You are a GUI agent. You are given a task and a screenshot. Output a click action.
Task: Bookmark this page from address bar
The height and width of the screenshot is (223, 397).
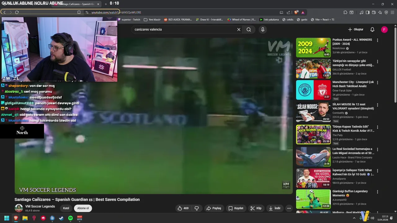pyautogui.click(x=79, y=12)
